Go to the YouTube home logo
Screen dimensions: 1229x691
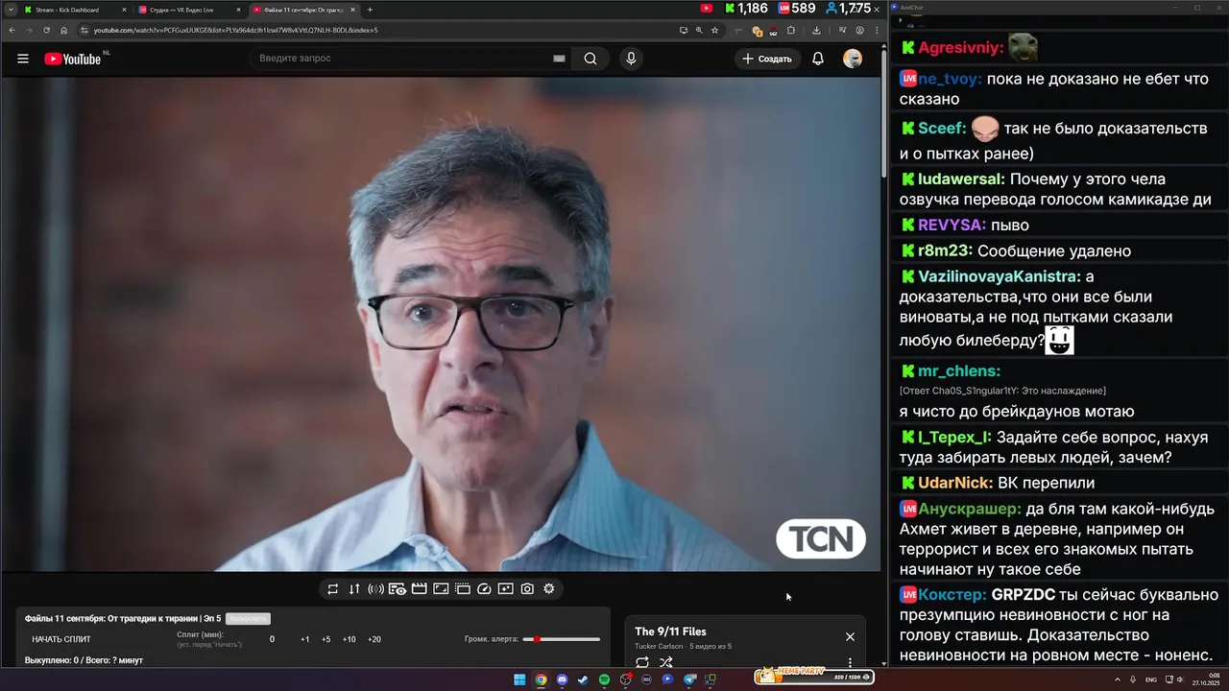[73, 59]
